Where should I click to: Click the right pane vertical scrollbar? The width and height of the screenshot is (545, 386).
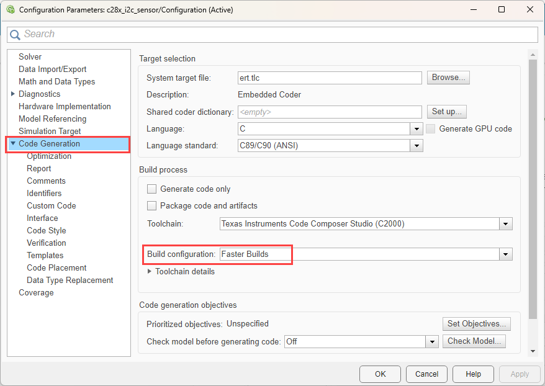click(x=532, y=186)
